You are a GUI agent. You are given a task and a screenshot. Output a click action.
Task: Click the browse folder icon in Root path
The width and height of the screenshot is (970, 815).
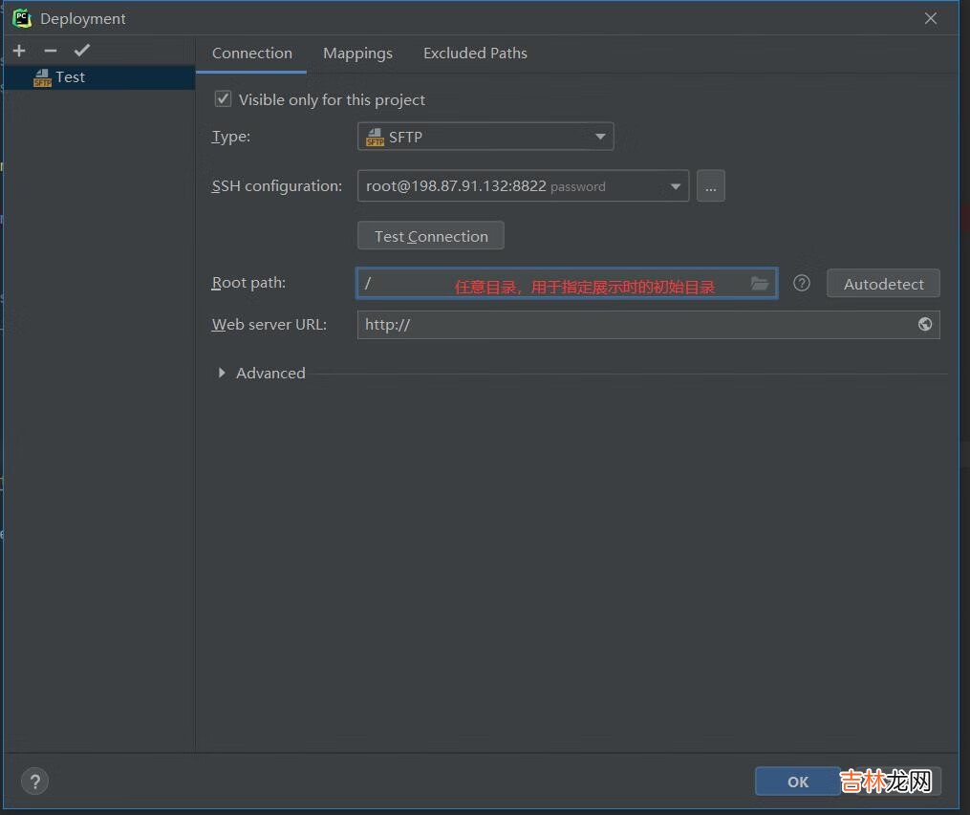pyautogui.click(x=760, y=284)
